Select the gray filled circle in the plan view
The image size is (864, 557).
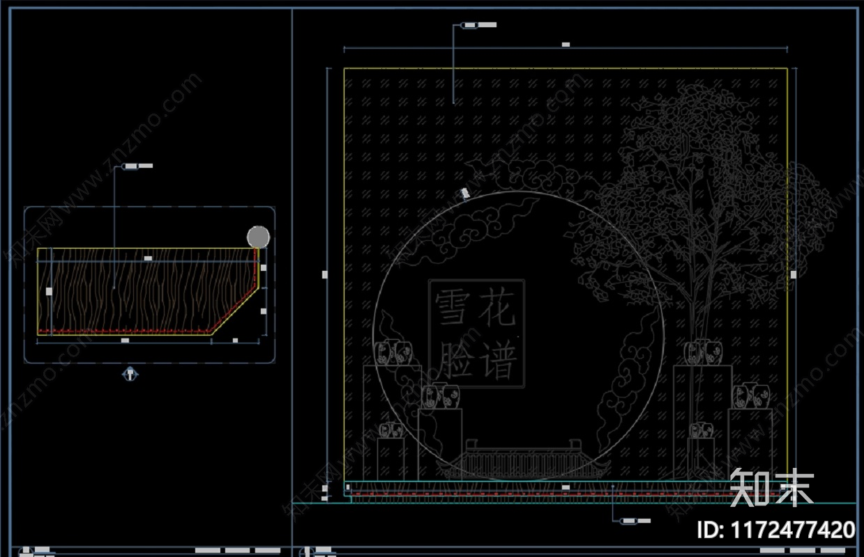[x=258, y=237]
